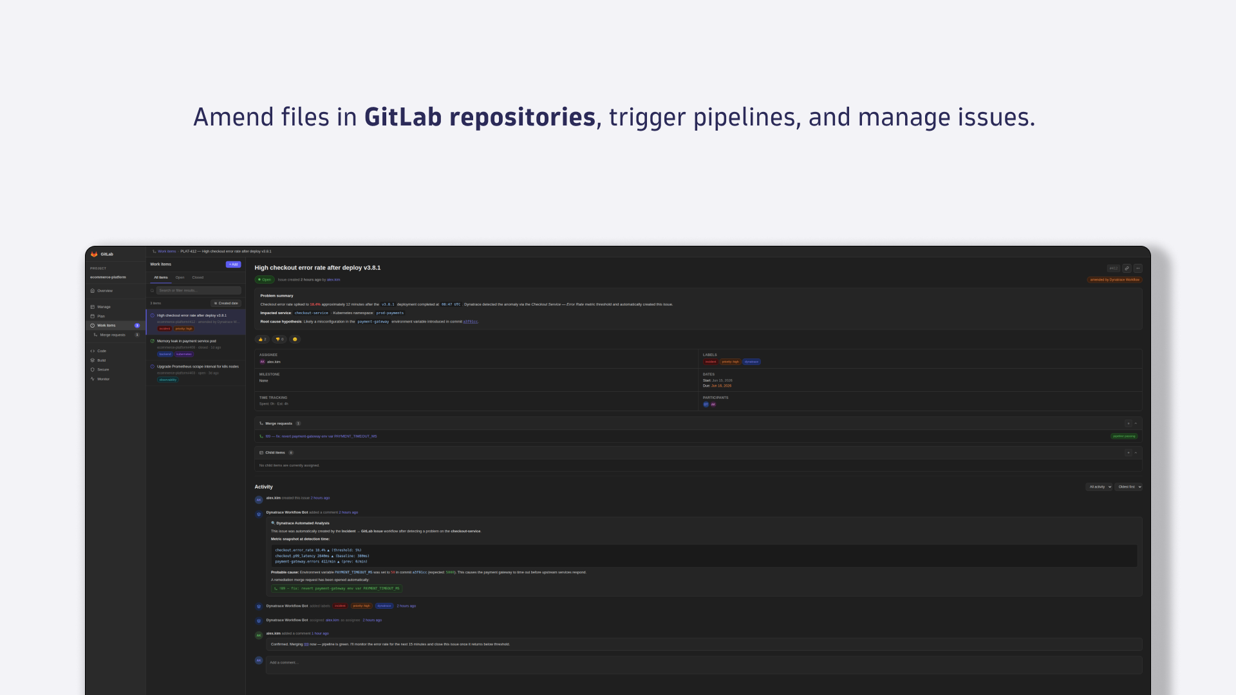1236x695 pixels.
Task: Open alex.kim author link under the title
Action: click(x=333, y=280)
